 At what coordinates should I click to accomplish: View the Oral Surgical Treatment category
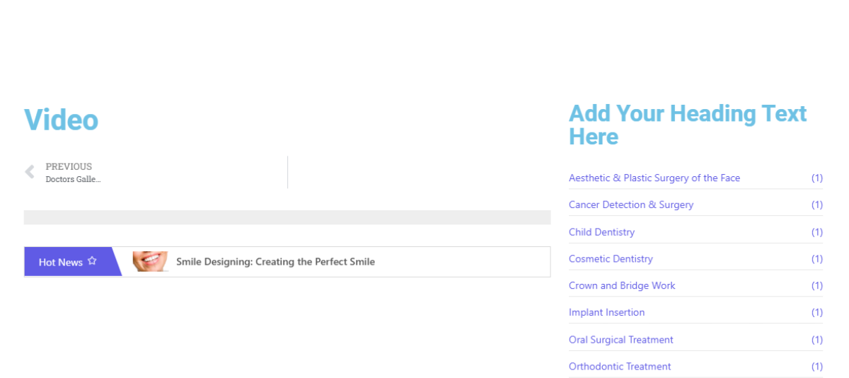(x=620, y=340)
